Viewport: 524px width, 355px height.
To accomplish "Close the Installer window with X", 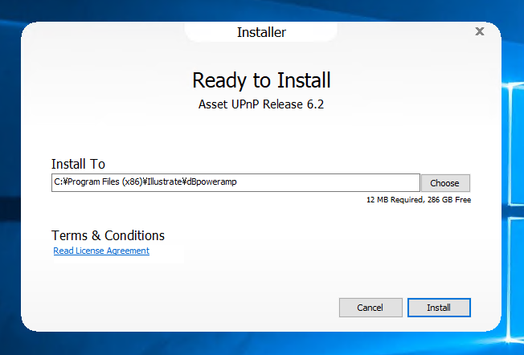I will 480,31.
